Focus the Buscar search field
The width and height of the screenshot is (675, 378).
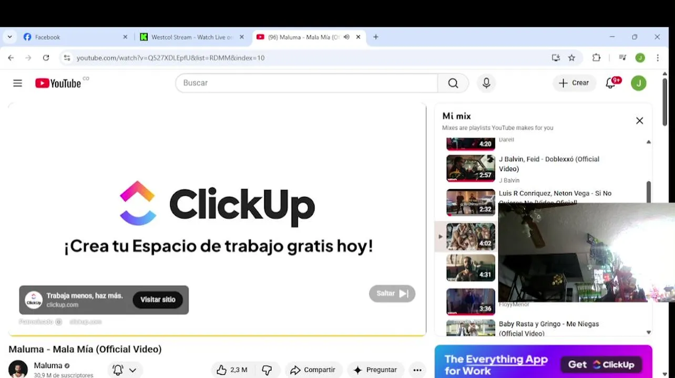pos(306,83)
